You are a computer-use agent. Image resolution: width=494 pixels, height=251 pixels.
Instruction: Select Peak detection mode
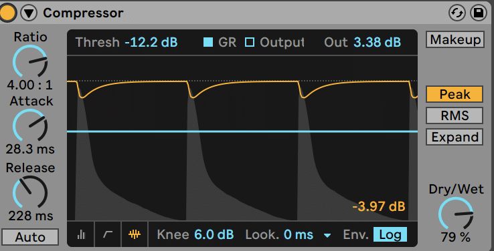[455, 94]
